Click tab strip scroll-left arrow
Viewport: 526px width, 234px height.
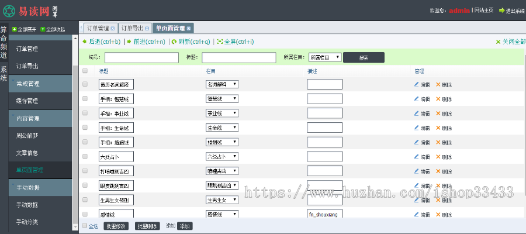point(81,26)
